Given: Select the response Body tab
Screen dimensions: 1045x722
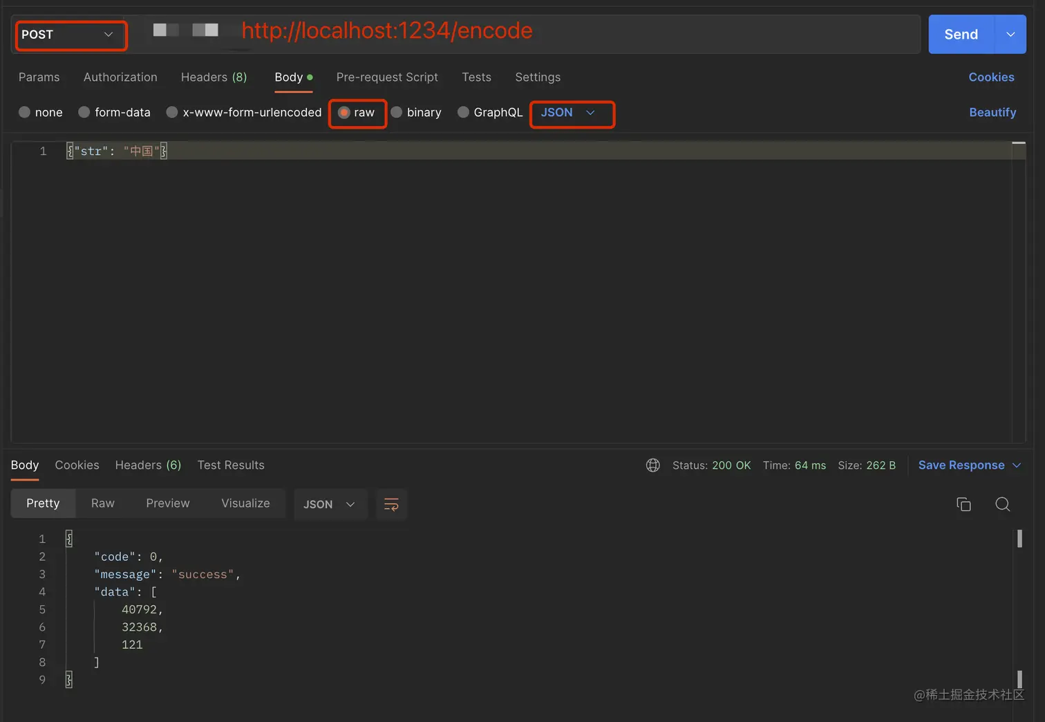Looking at the screenshot, I should 25,465.
